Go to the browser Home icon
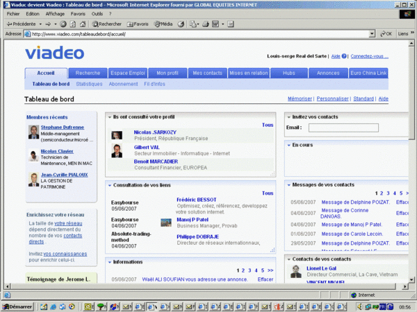The image size is (417, 312). [83, 24]
